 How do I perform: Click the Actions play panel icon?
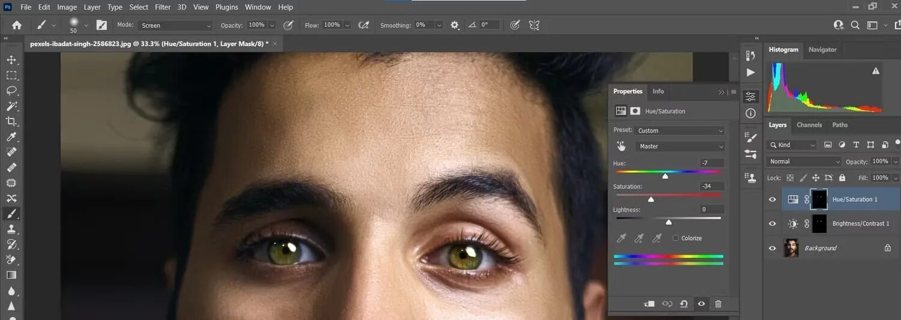pos(750,72)
